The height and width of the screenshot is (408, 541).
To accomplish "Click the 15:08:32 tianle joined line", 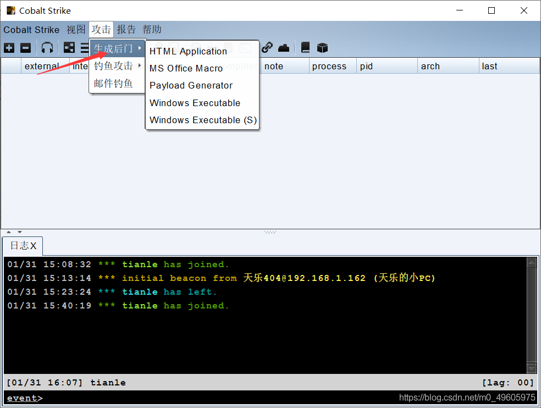I will pyautogui.click(x=118, y=264).
